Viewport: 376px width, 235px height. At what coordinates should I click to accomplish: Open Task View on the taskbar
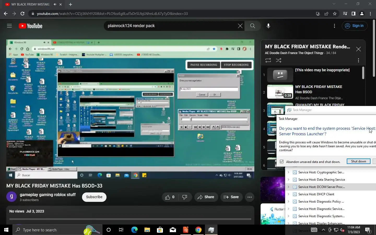(x=121, y=230)
